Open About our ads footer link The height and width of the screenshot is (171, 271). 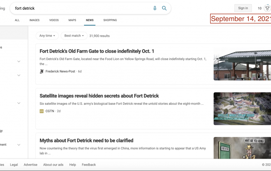tap(53, 164)
